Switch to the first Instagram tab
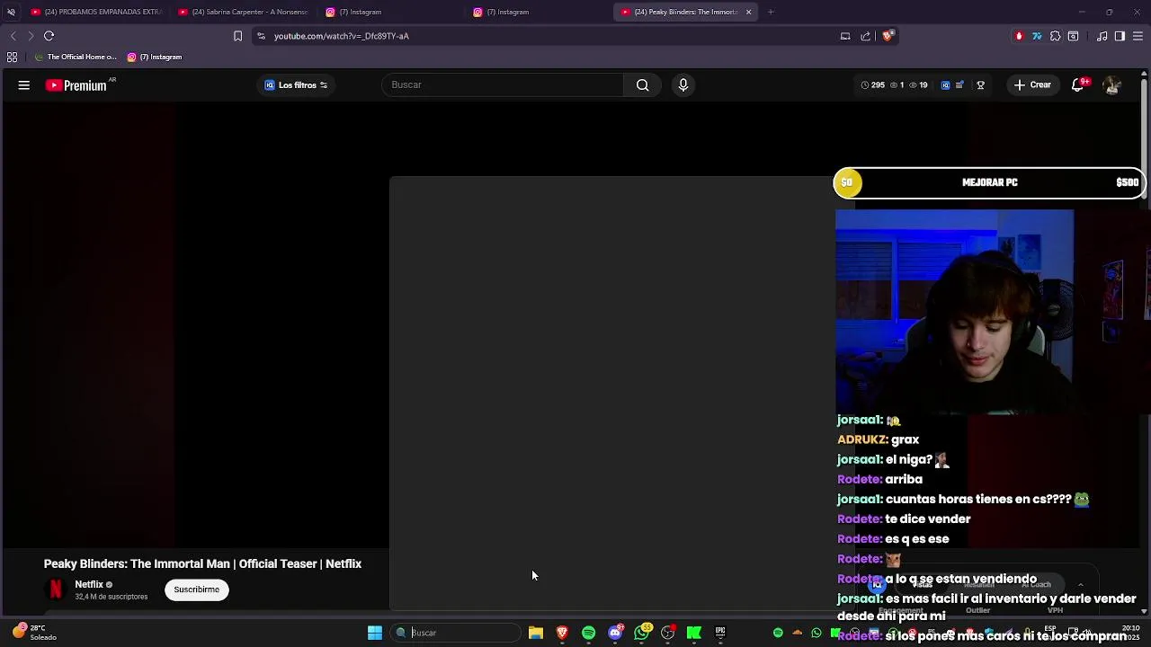This screenshot has height=647, width=1151. [391, 12]
